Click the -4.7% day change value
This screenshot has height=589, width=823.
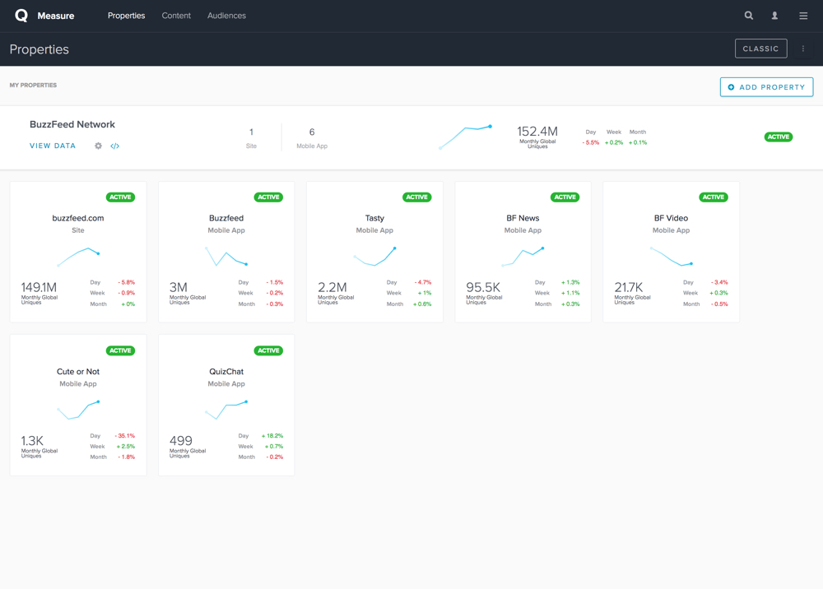pyautogui.click(x=422, y=282)
